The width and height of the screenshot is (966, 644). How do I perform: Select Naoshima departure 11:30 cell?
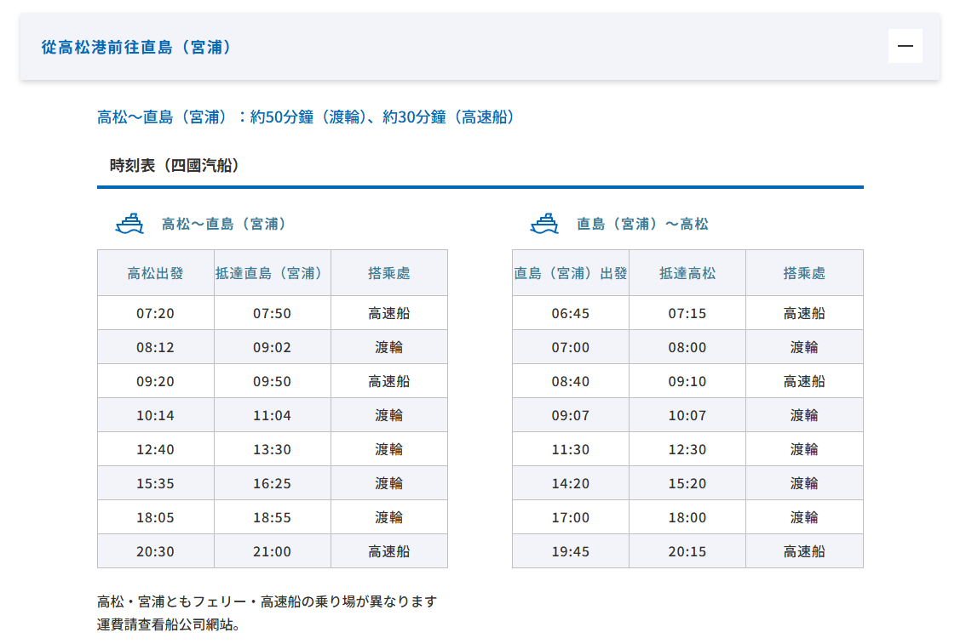(x=571, y=449)
